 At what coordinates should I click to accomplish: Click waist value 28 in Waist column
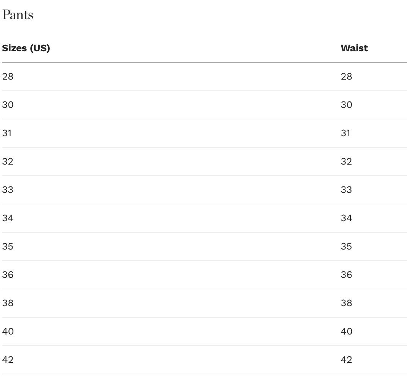[x=346, y=77]
